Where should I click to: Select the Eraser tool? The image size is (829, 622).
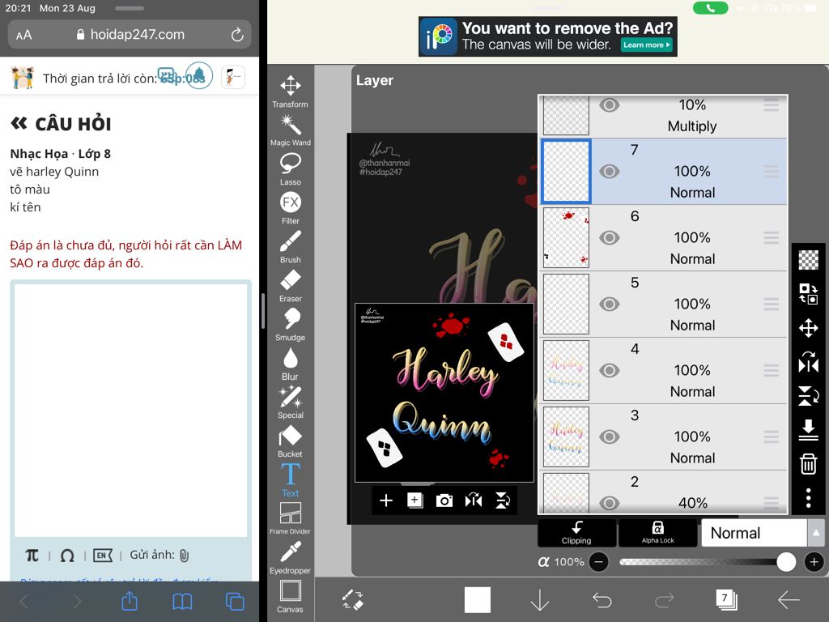pos(291,285)
